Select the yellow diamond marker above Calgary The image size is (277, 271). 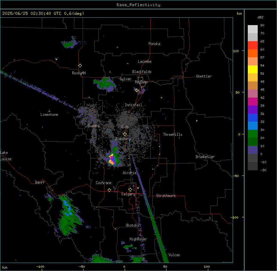click(x=130, y=190)
